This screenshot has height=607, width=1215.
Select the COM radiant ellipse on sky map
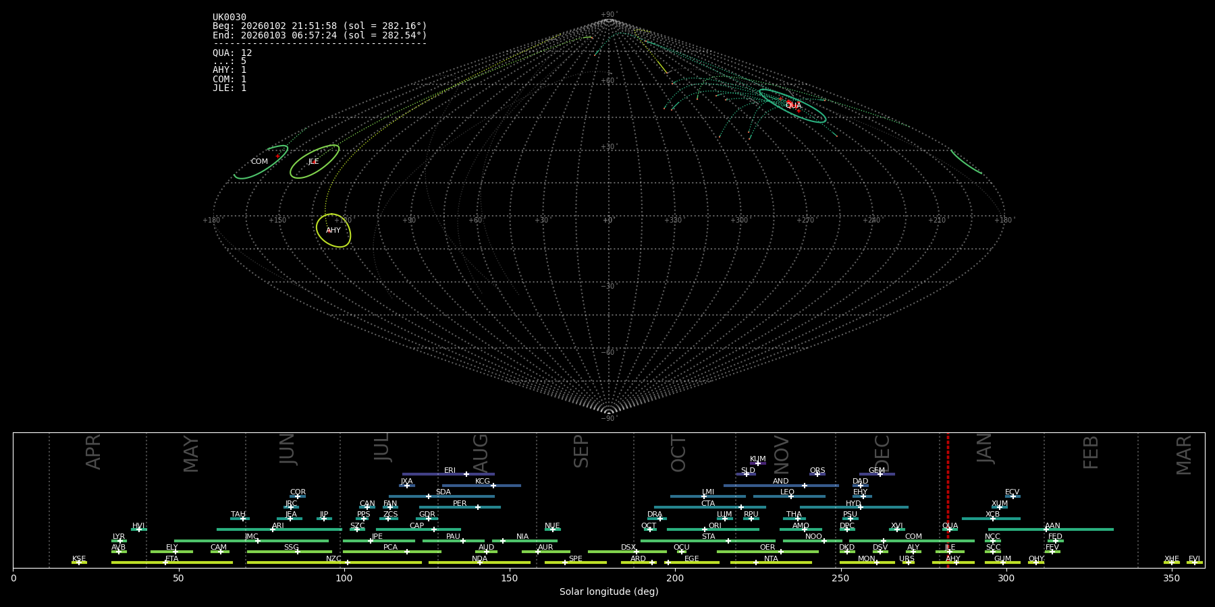pos(261,162)
